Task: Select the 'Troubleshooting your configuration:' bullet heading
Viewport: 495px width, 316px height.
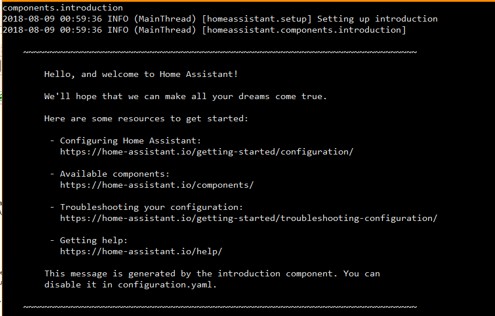Action: pos(152,207)
